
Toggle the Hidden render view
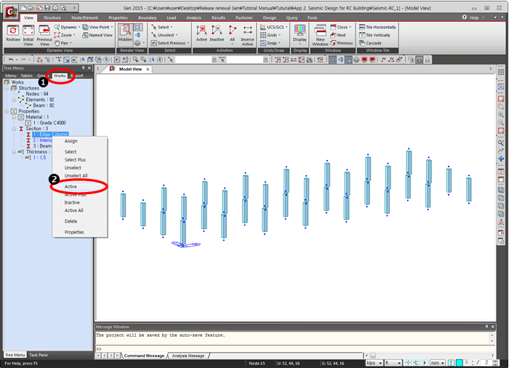[x=125, y=33]
